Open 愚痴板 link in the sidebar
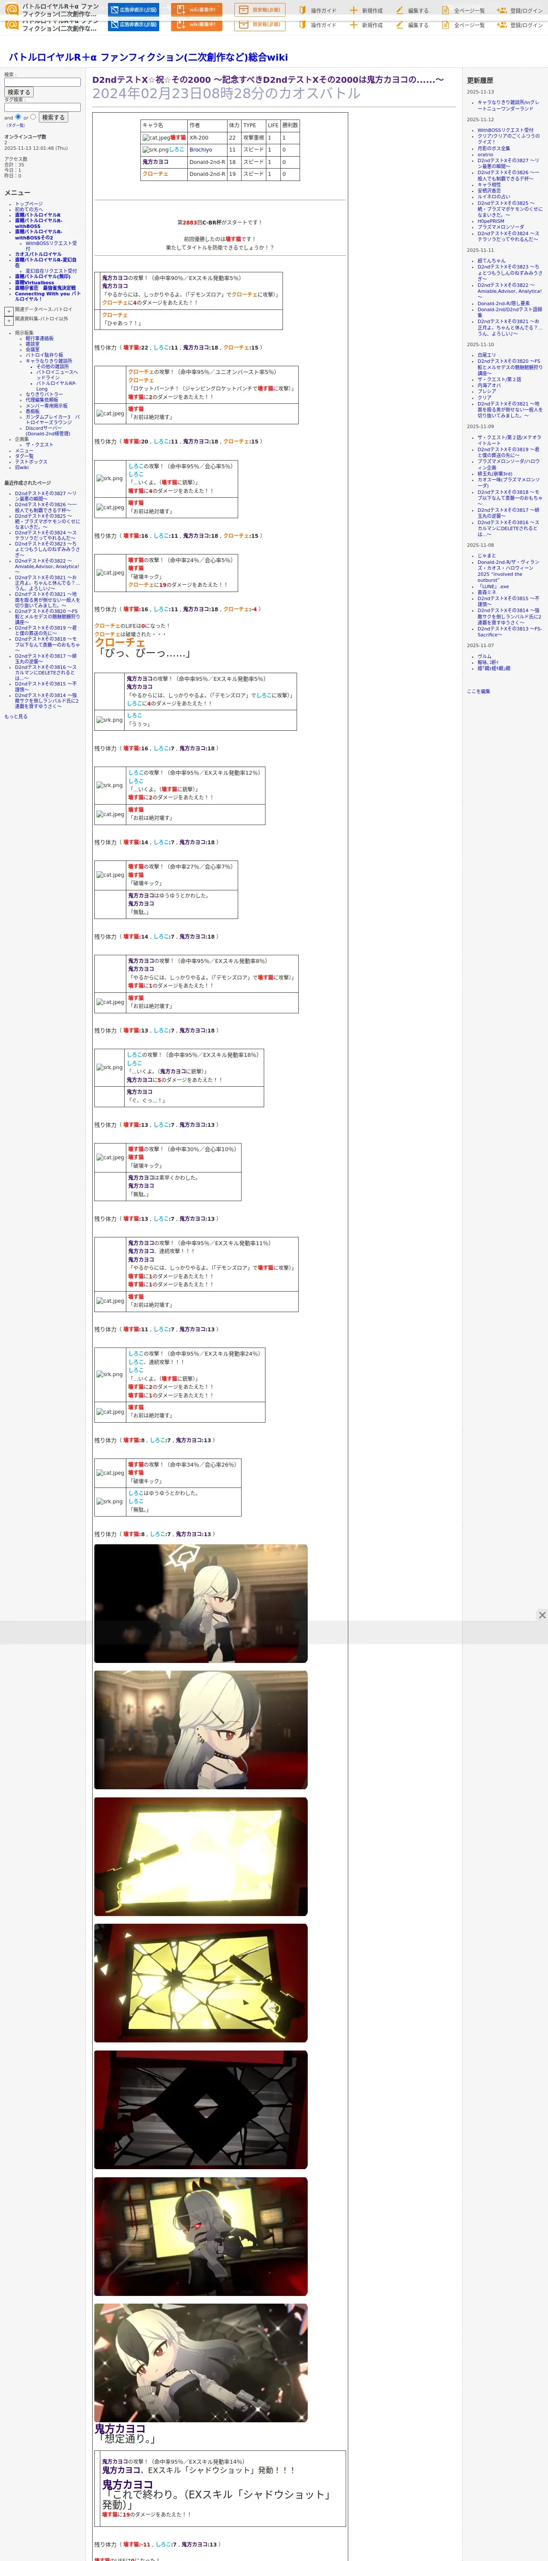This screenshot has width=548, height=2561. point(33,411)
